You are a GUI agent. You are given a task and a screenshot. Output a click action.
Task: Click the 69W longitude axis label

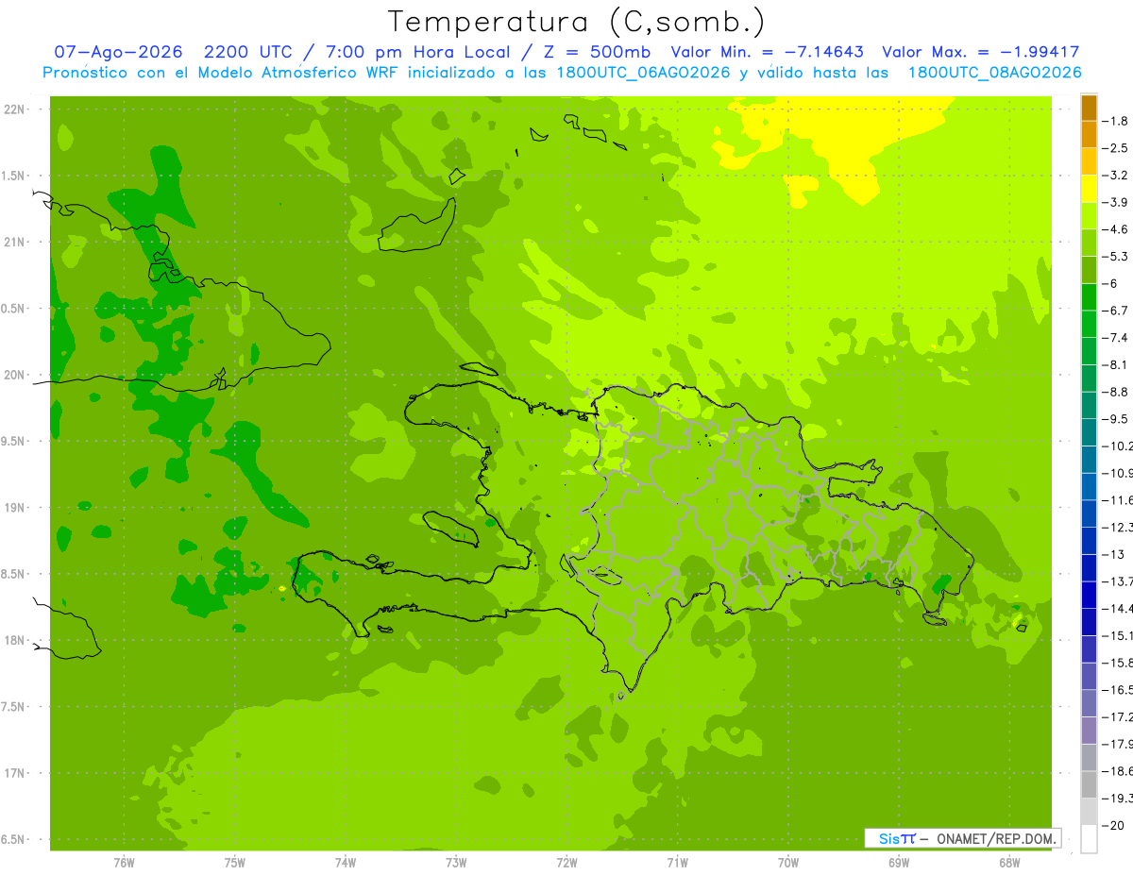coord(898,863)
